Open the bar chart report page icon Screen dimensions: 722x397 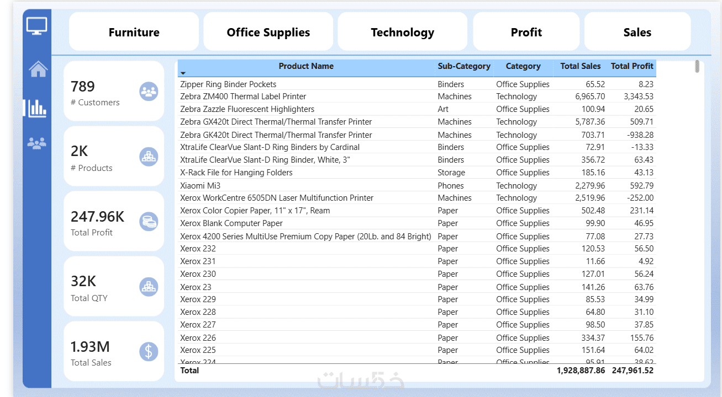(37, 108)
